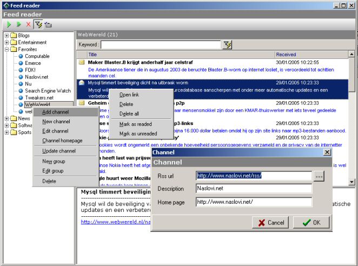
Task: Choose Edit group from context menu
Action: (x=65, y=171)
